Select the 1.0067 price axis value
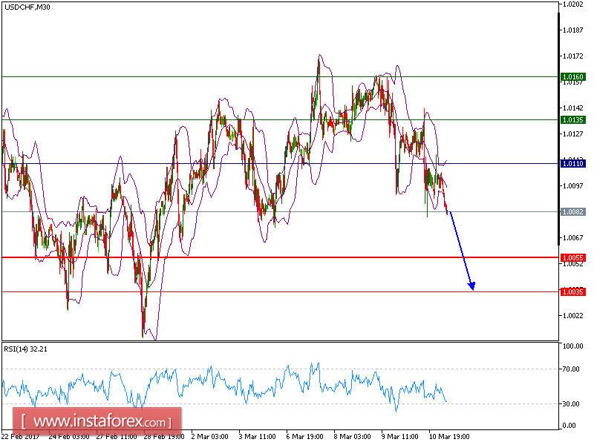The image size is (594, 445). 572,237
